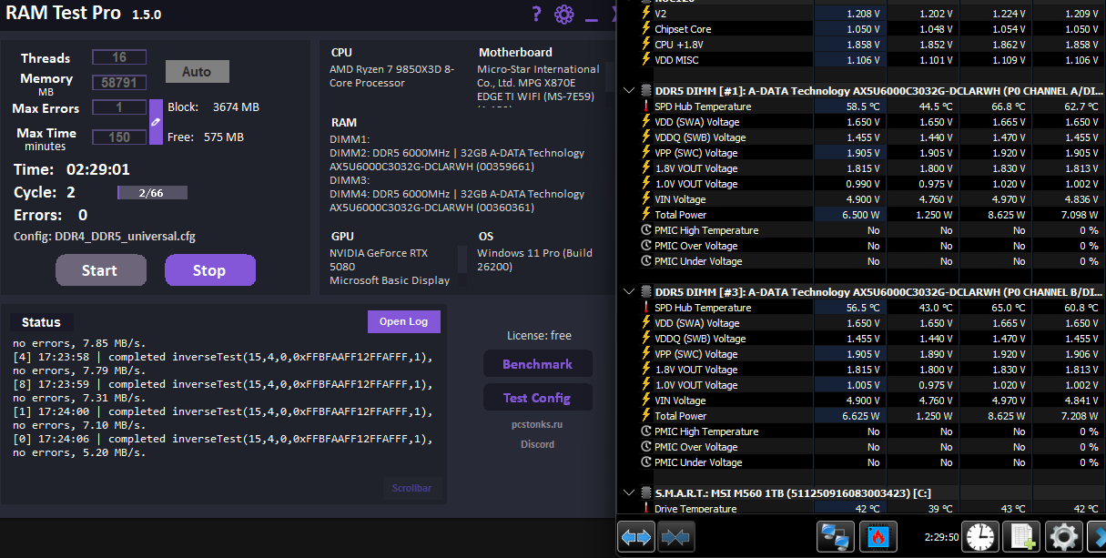Open the Benchmark section
This screenshot has width=1106, height=558.
click(538, 364)
